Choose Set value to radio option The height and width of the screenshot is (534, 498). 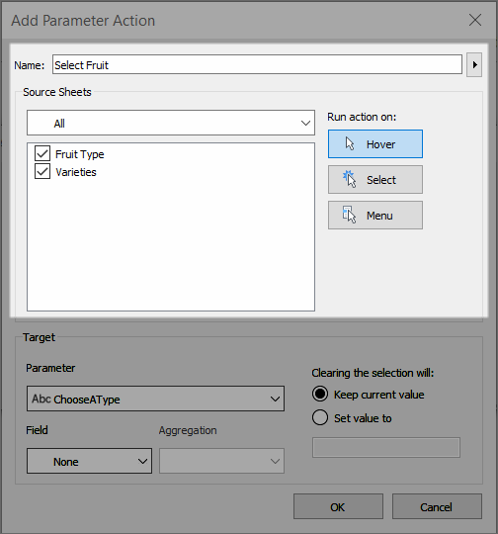[320, 417]
